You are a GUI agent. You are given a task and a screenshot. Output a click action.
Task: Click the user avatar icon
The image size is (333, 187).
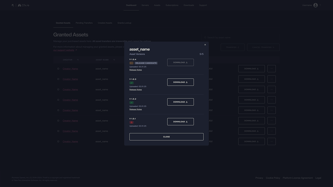(316, 5)
